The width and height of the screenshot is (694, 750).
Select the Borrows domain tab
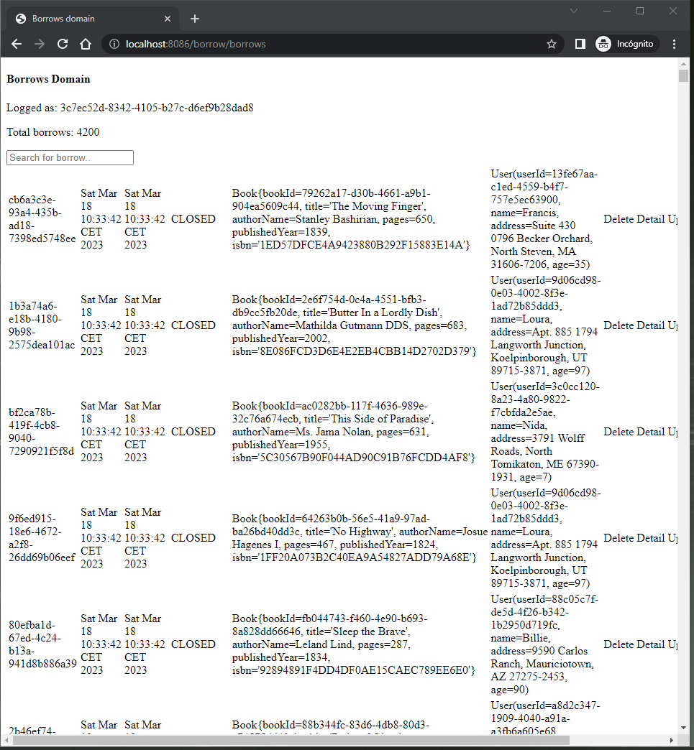tap(93, 19)
